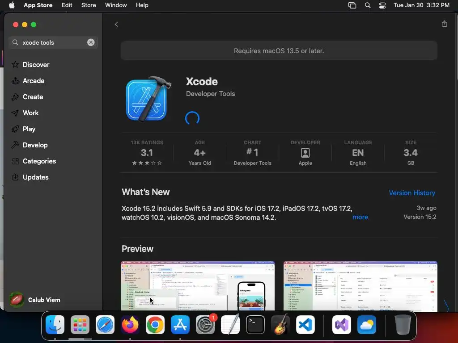
Task: Click the Apple developer icon
Action: [x=305, y=153]
